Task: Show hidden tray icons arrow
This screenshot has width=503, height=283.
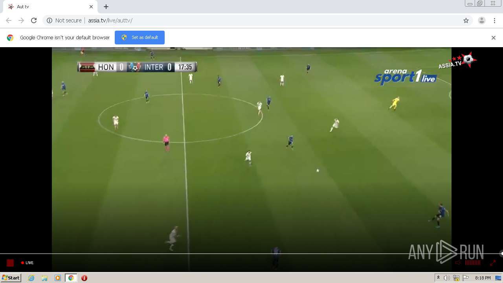Action: [438, 278]
